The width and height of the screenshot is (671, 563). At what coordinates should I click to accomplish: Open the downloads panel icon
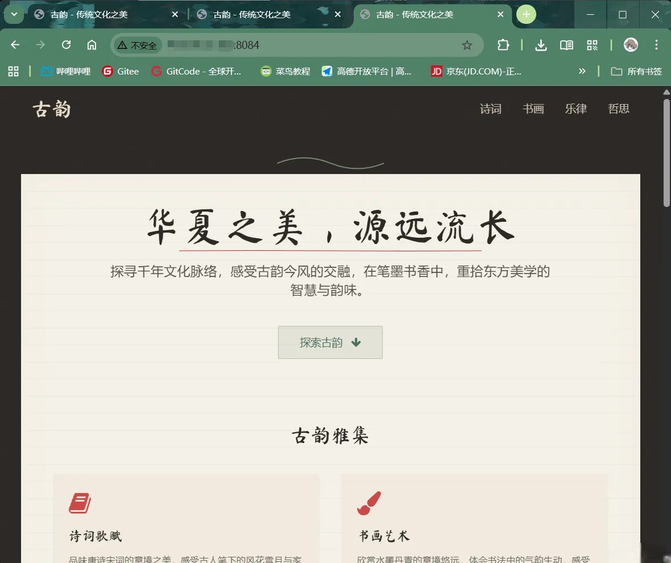click(x=540, y=44)
